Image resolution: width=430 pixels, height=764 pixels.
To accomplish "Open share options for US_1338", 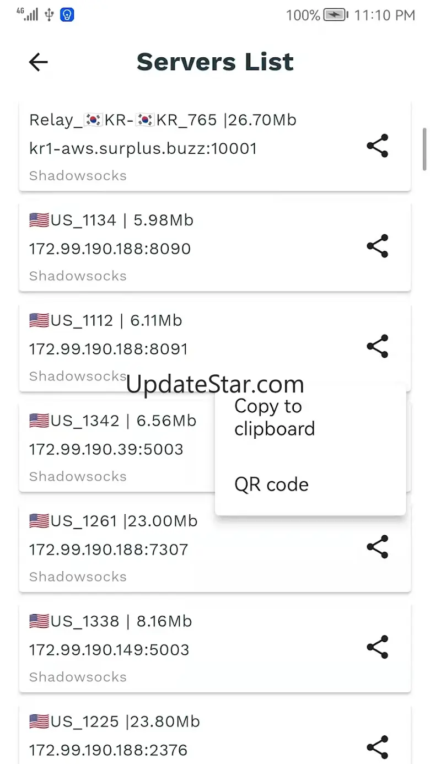I will click(x=378, y=647).
